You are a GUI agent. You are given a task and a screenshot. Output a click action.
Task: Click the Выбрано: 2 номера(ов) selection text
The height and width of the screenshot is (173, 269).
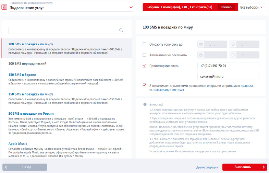[x=179, y=7]
